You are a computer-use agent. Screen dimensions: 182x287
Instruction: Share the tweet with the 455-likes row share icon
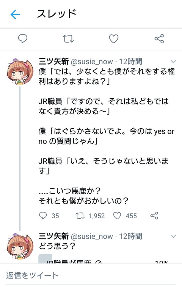pos(154,216)
